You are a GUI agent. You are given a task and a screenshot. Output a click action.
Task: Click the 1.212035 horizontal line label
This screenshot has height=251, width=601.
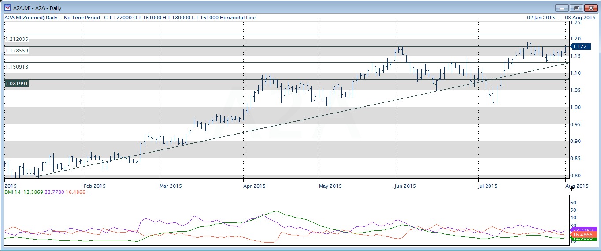pos(17,39)
